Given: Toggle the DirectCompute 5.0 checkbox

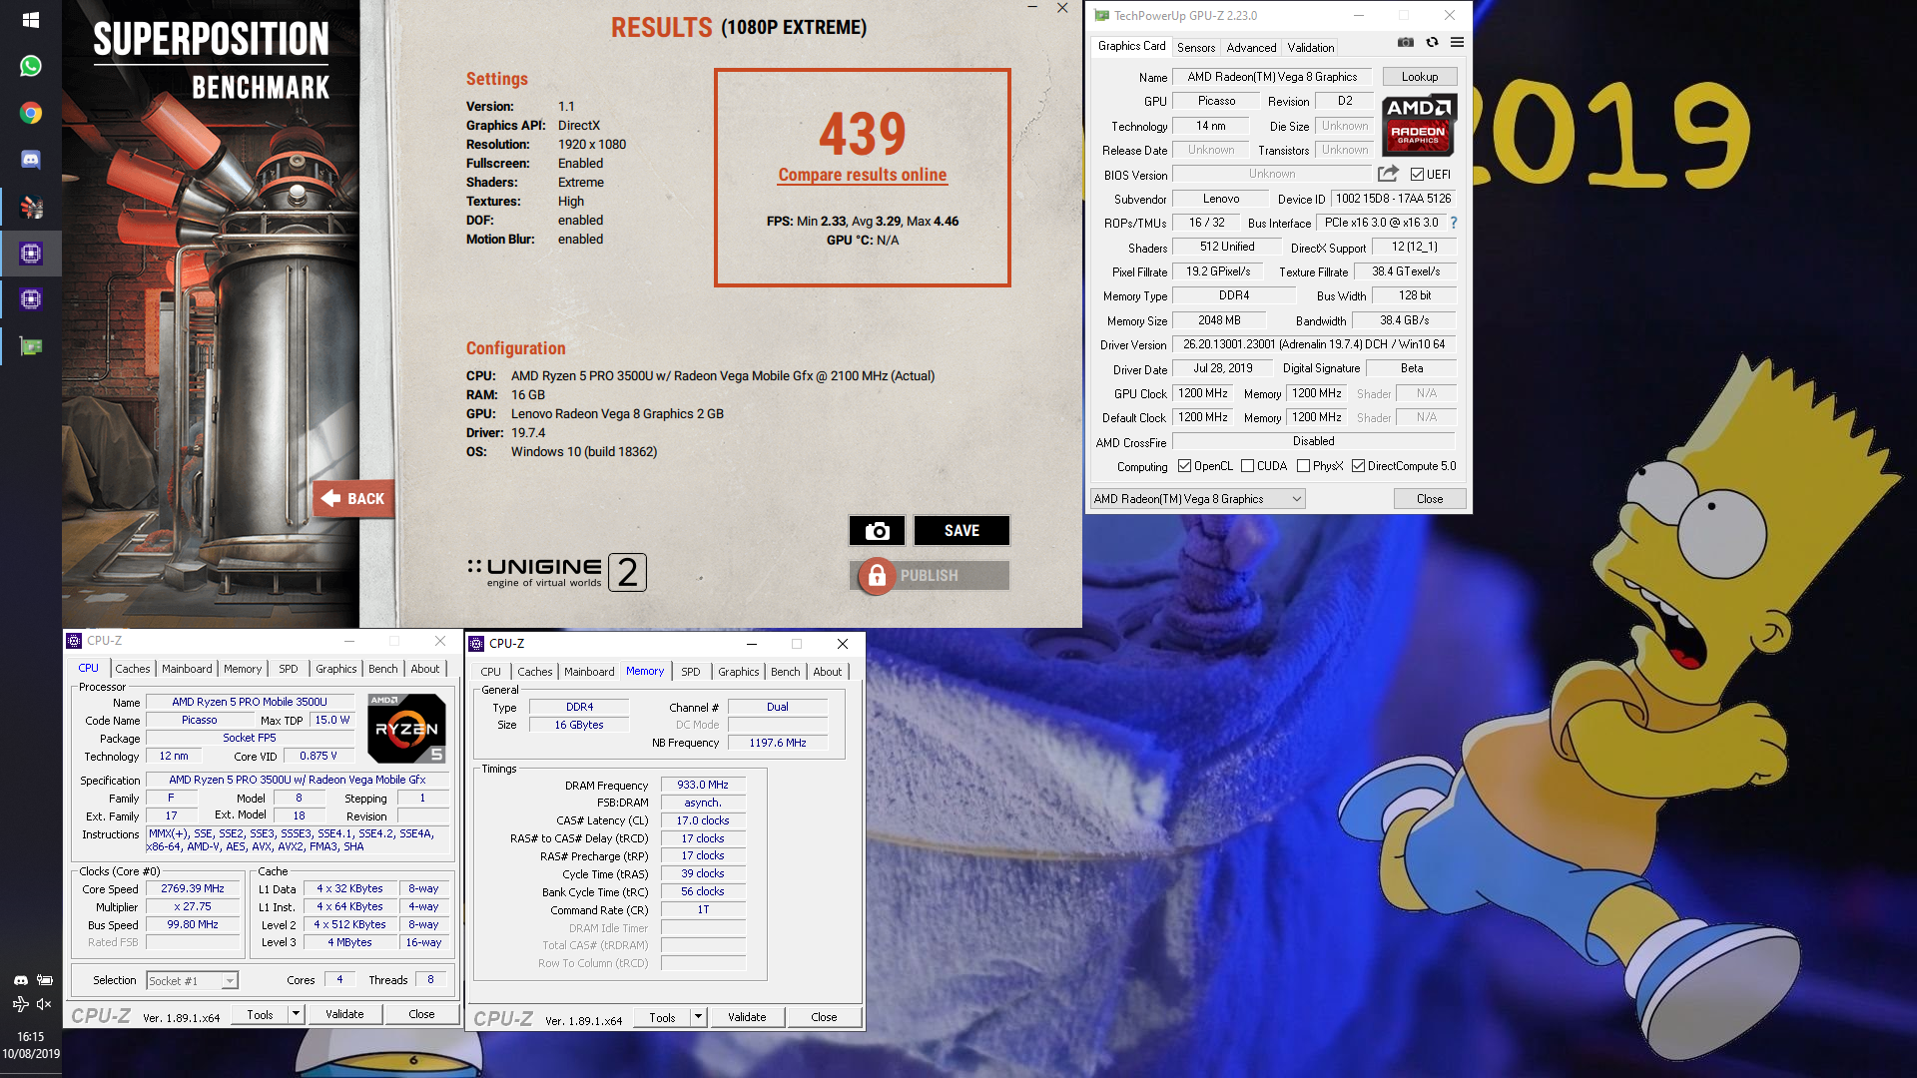Looking at the screenshot, I should coord(1358,466).
